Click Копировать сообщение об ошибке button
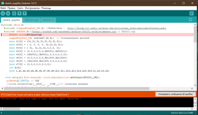Viewport: 198px width, 115px height. coord(174,94)
